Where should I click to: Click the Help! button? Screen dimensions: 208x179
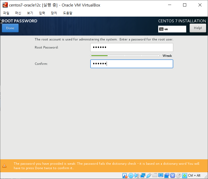198,28
